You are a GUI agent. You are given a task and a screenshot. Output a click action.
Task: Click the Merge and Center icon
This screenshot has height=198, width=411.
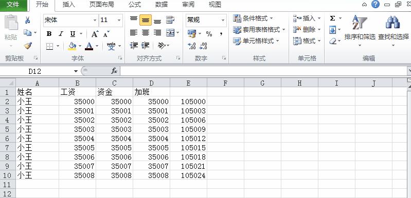(170, 33)
